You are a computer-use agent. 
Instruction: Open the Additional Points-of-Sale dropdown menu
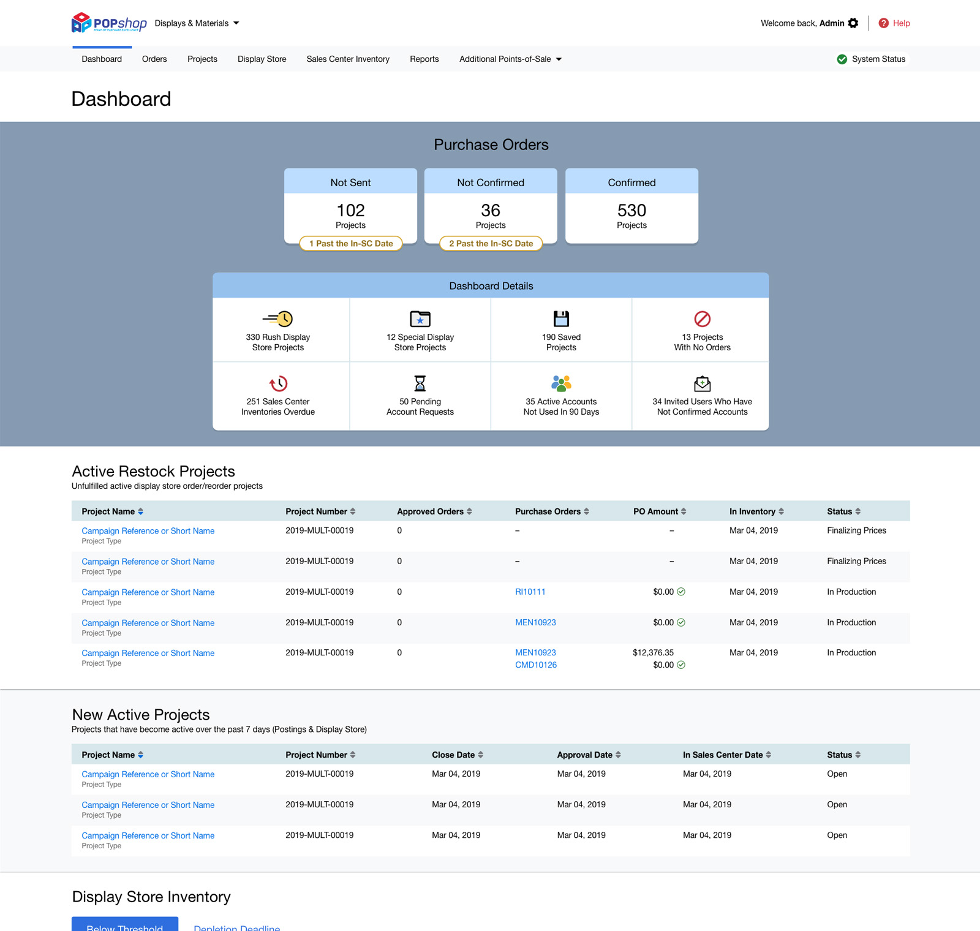coord(510,59)
